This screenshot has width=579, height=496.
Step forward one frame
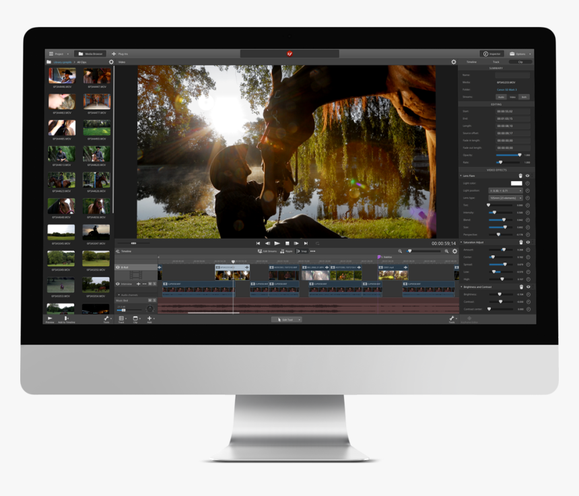click(x=296, y=243)
